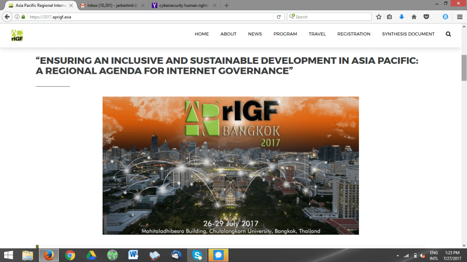Reload the page with the refresh icon

[279, 17]
